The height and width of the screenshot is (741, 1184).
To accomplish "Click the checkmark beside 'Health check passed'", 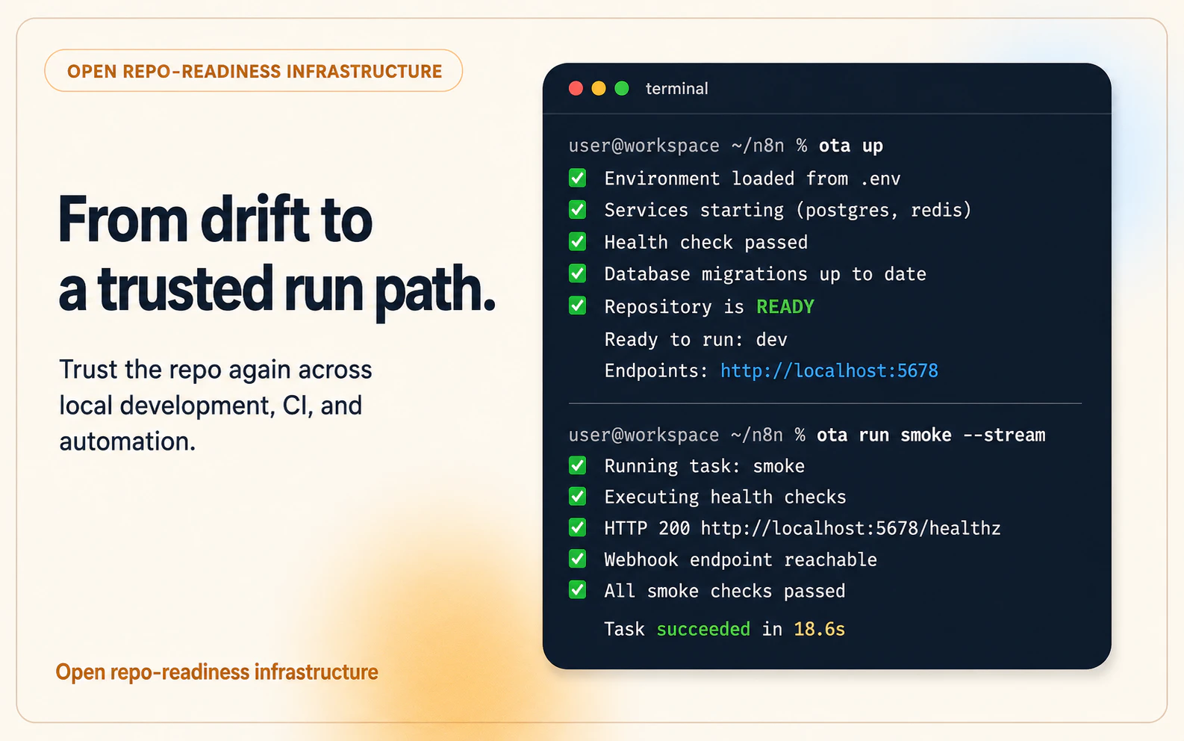I will [x=577, y=242].
